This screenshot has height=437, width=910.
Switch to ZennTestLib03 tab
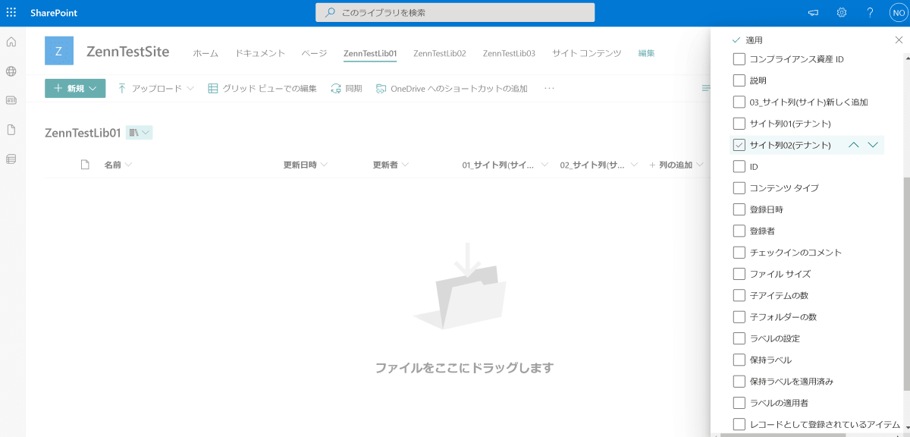click(x=509, y=53)
